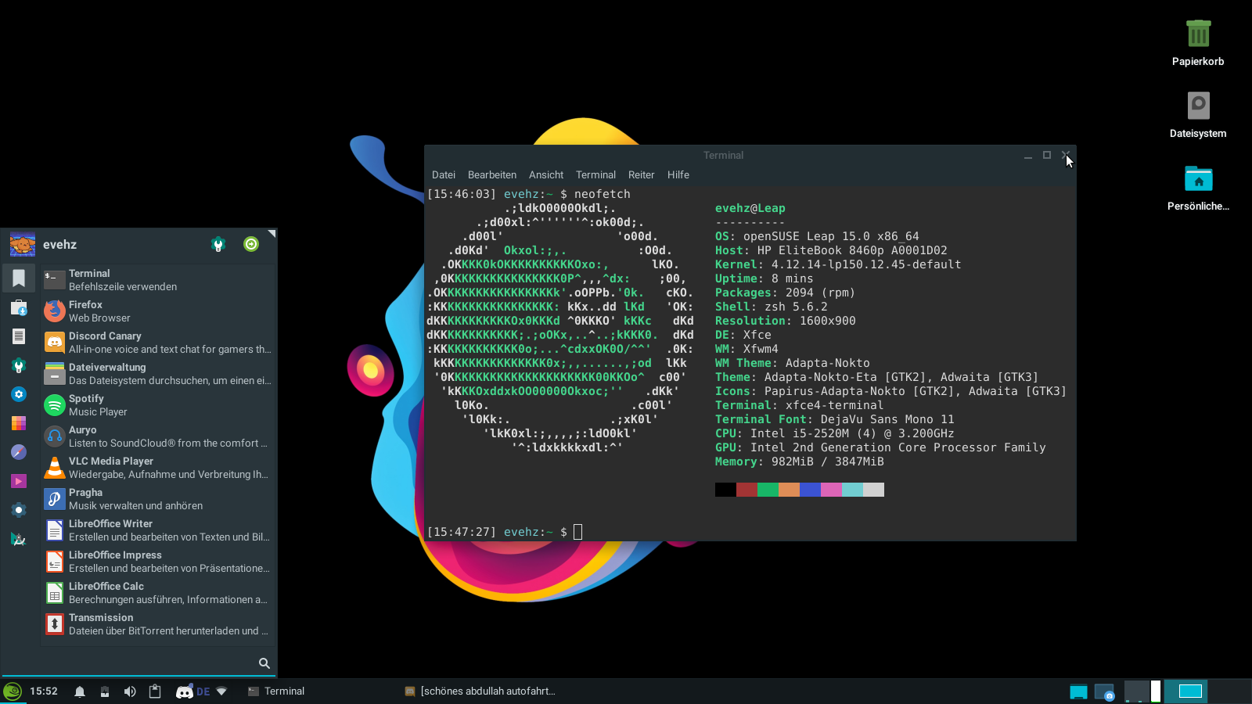Launch Firefox from the application menu
Screen dimensions: 1252x704
click(158, 311)
